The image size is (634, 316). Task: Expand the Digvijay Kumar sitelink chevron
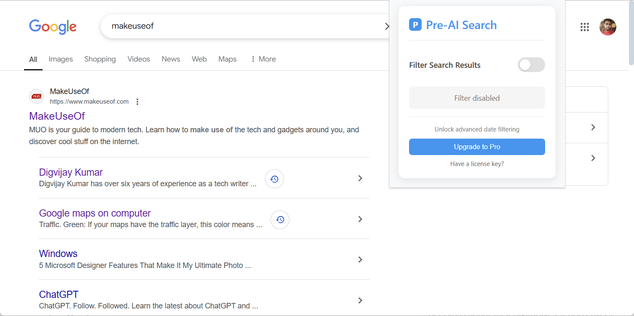click(360, 178)
